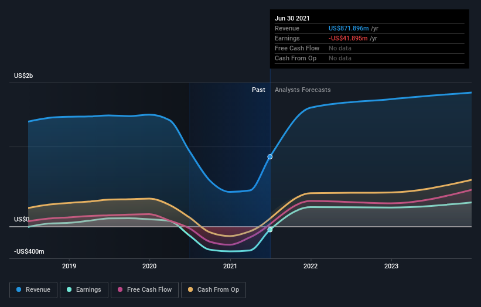
Task: Click the teal Earnings data point marker
Action: coord(270,230)
